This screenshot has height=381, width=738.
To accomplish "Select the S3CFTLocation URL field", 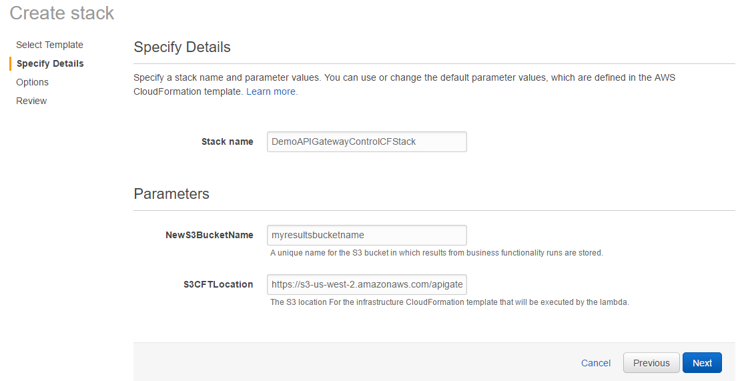I will 366,284.
